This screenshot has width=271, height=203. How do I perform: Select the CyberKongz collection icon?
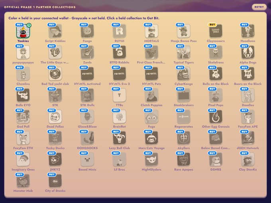pos(184,74)
